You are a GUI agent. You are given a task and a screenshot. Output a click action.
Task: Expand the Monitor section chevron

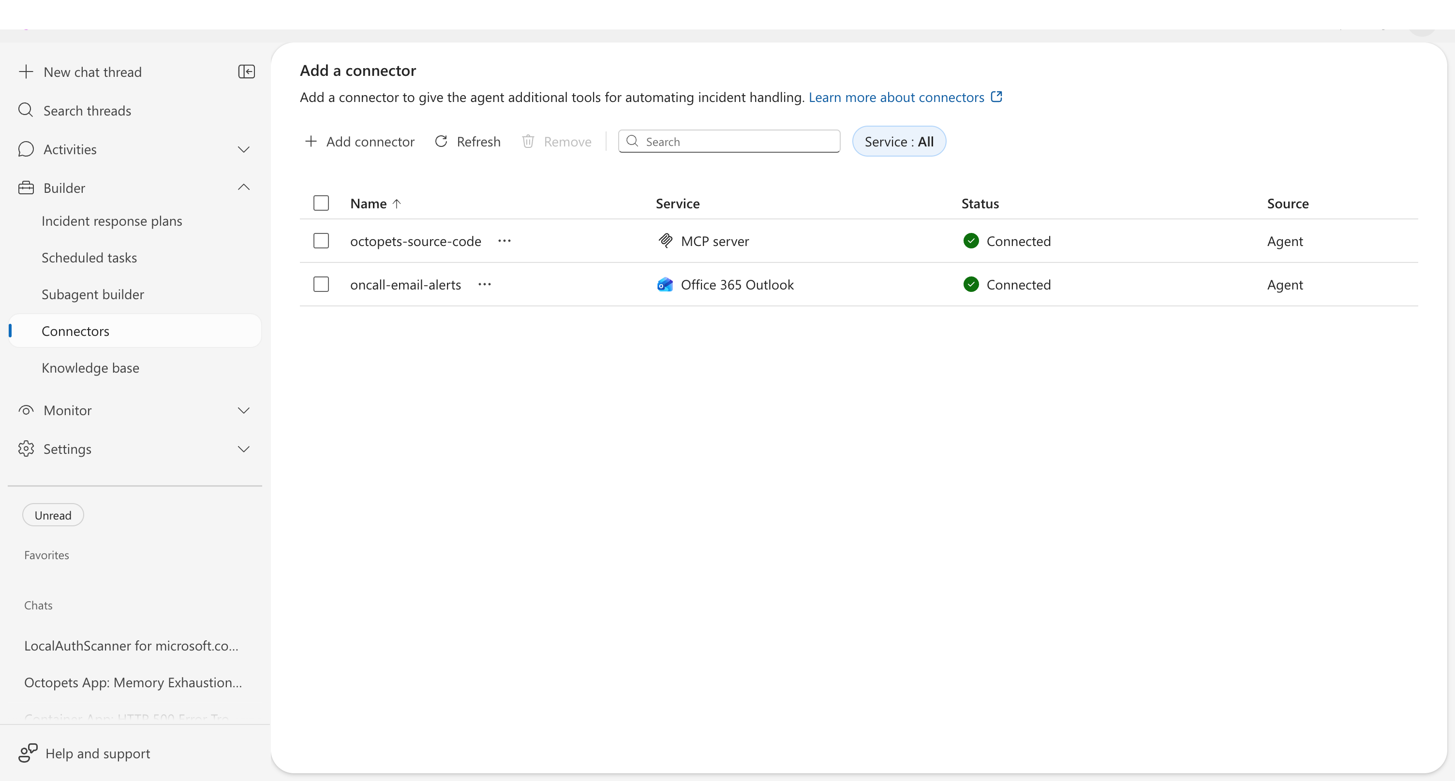click(243, 410)
